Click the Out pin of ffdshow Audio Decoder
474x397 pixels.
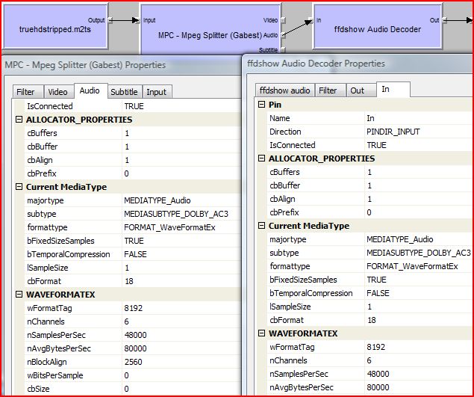(x=445, y=20)
